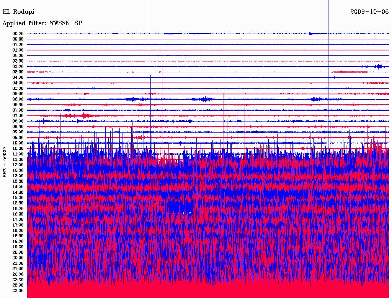The image size is (392, 298).
Task: Select the 17:00 time label
Action: (x=18, y=220)
